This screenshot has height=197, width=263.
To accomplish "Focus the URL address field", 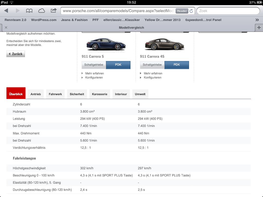I will point(118,11).
